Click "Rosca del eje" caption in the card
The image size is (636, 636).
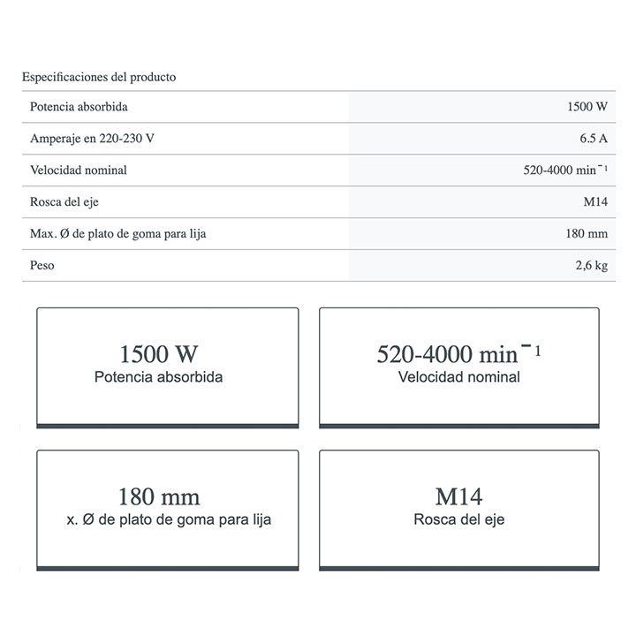click(x=458, y=519)
